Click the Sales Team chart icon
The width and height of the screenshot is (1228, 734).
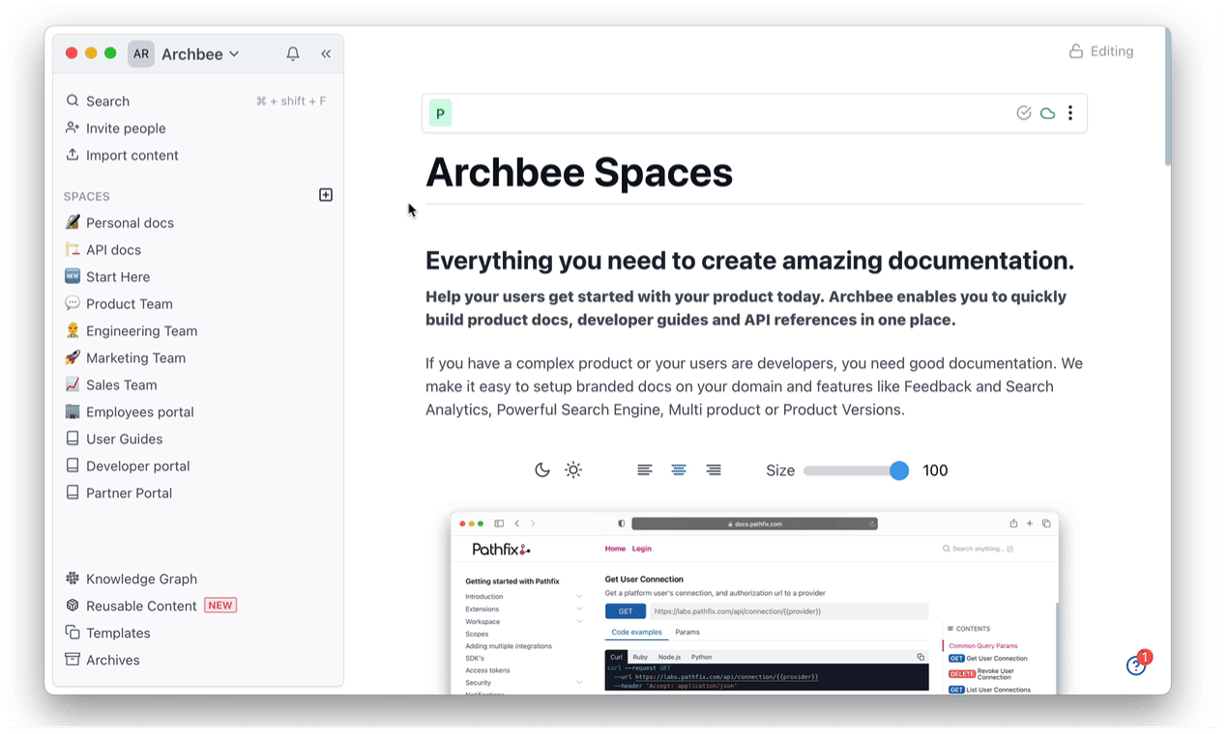pos(73,384)
